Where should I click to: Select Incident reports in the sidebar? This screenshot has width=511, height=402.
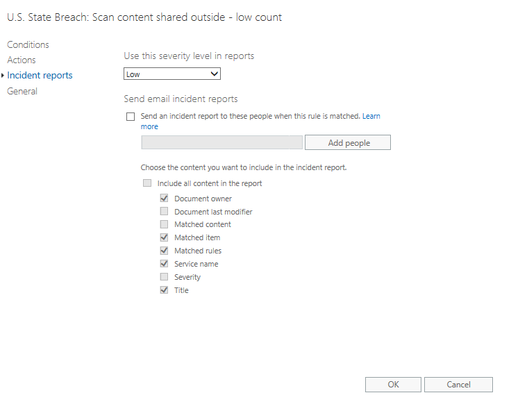click(40, 75)
